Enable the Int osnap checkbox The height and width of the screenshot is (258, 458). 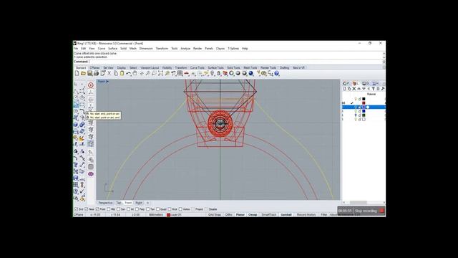coord(128,209)
